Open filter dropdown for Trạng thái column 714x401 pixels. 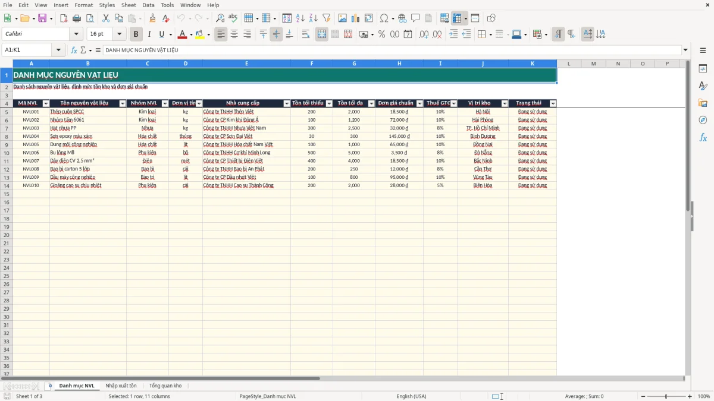(x=553, y=103)
